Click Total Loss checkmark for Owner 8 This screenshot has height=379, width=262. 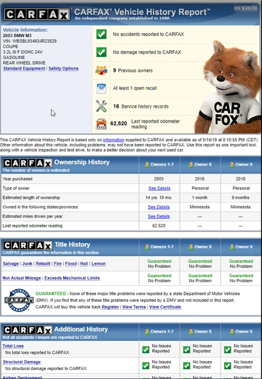[186, 350]
